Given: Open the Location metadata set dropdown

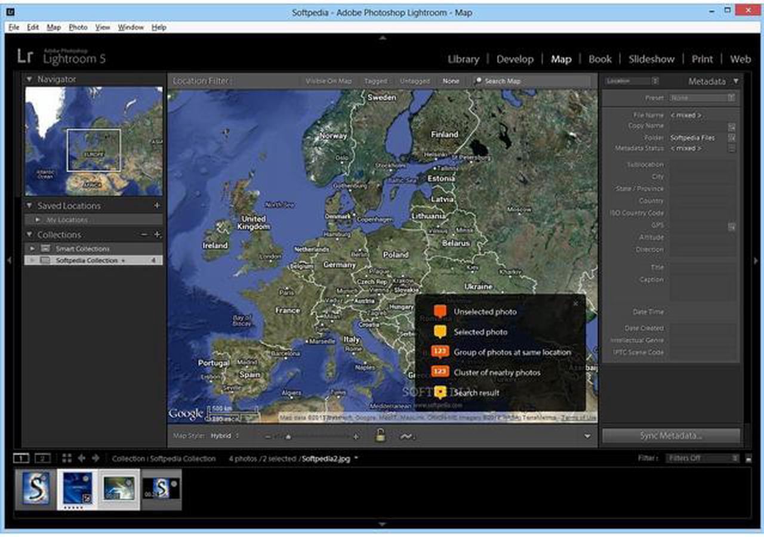Looking at the screenshot, I should coord(632,81).
